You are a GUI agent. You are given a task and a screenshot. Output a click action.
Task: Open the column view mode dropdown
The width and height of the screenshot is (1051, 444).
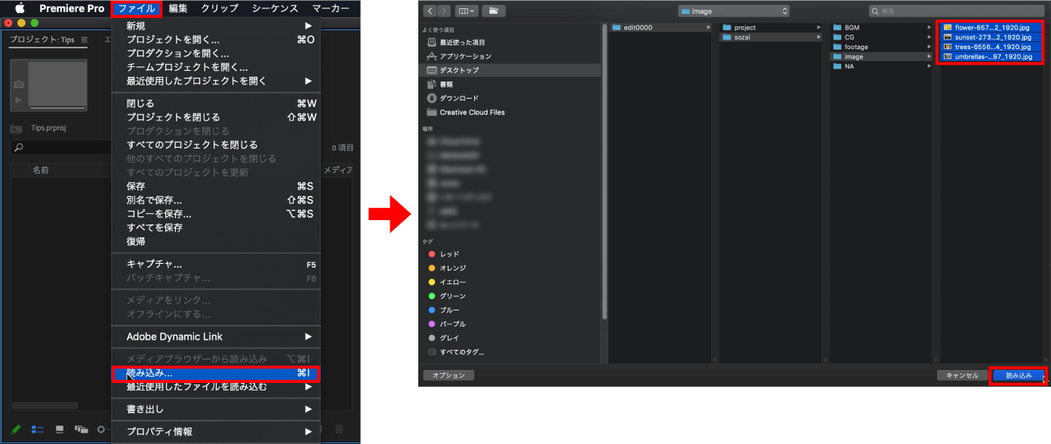[467, 11]
